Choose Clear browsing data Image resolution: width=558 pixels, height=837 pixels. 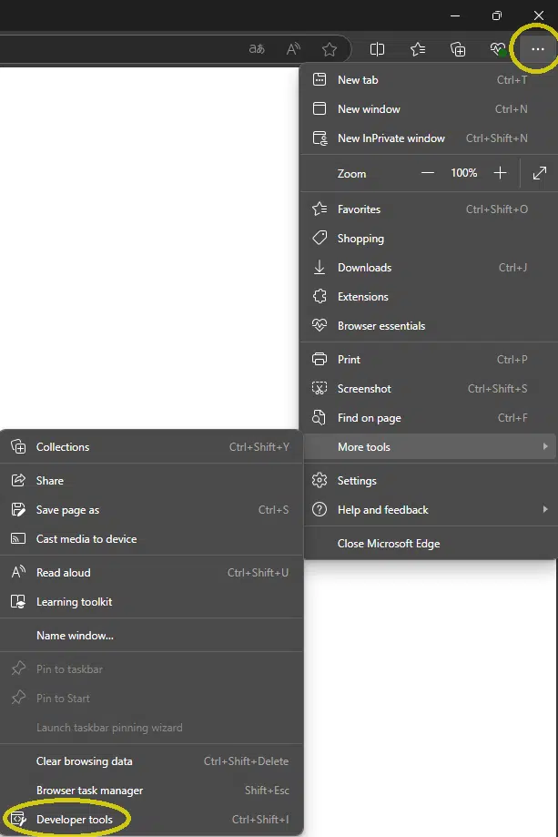(x=84, y=761)
